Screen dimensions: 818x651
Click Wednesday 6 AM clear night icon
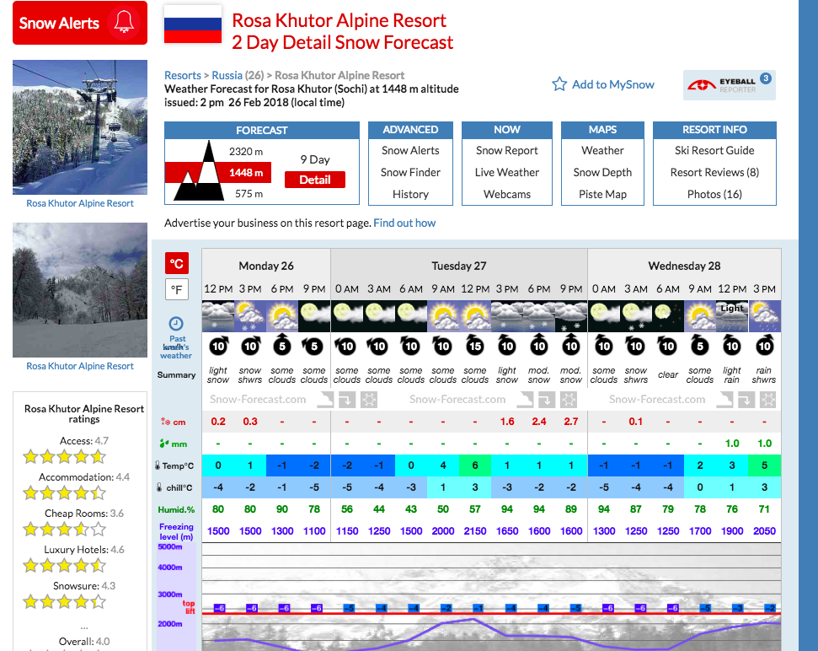coord(668,316)
